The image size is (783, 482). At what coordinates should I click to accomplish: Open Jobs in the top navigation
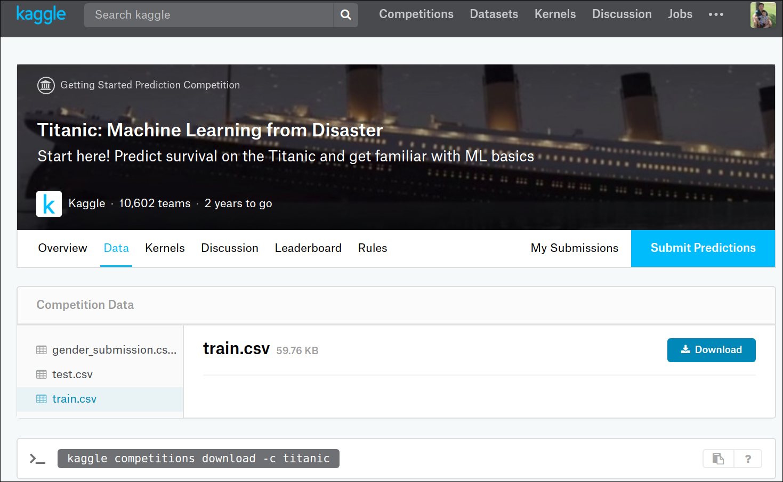tap(680, 14)
